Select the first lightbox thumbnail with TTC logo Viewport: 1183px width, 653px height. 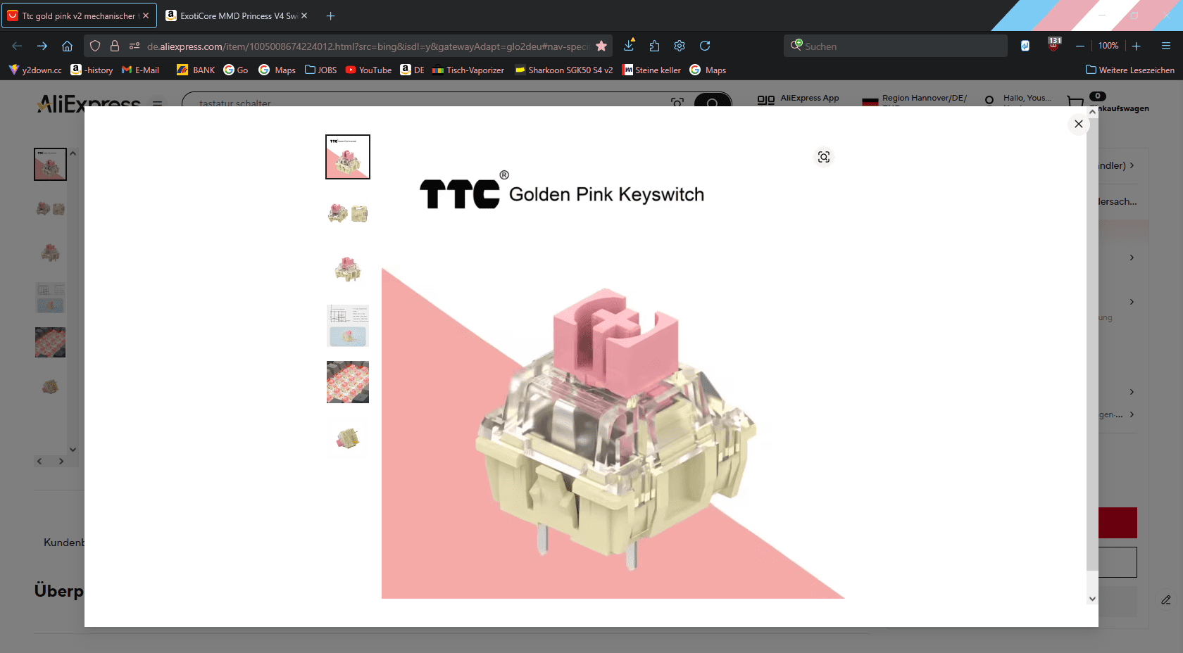[x=348, y=157]
